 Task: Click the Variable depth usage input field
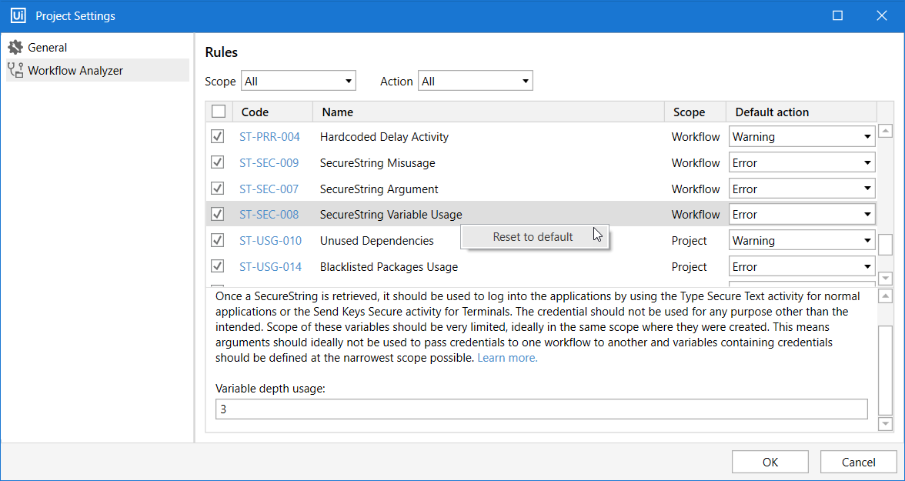(541, 409)
